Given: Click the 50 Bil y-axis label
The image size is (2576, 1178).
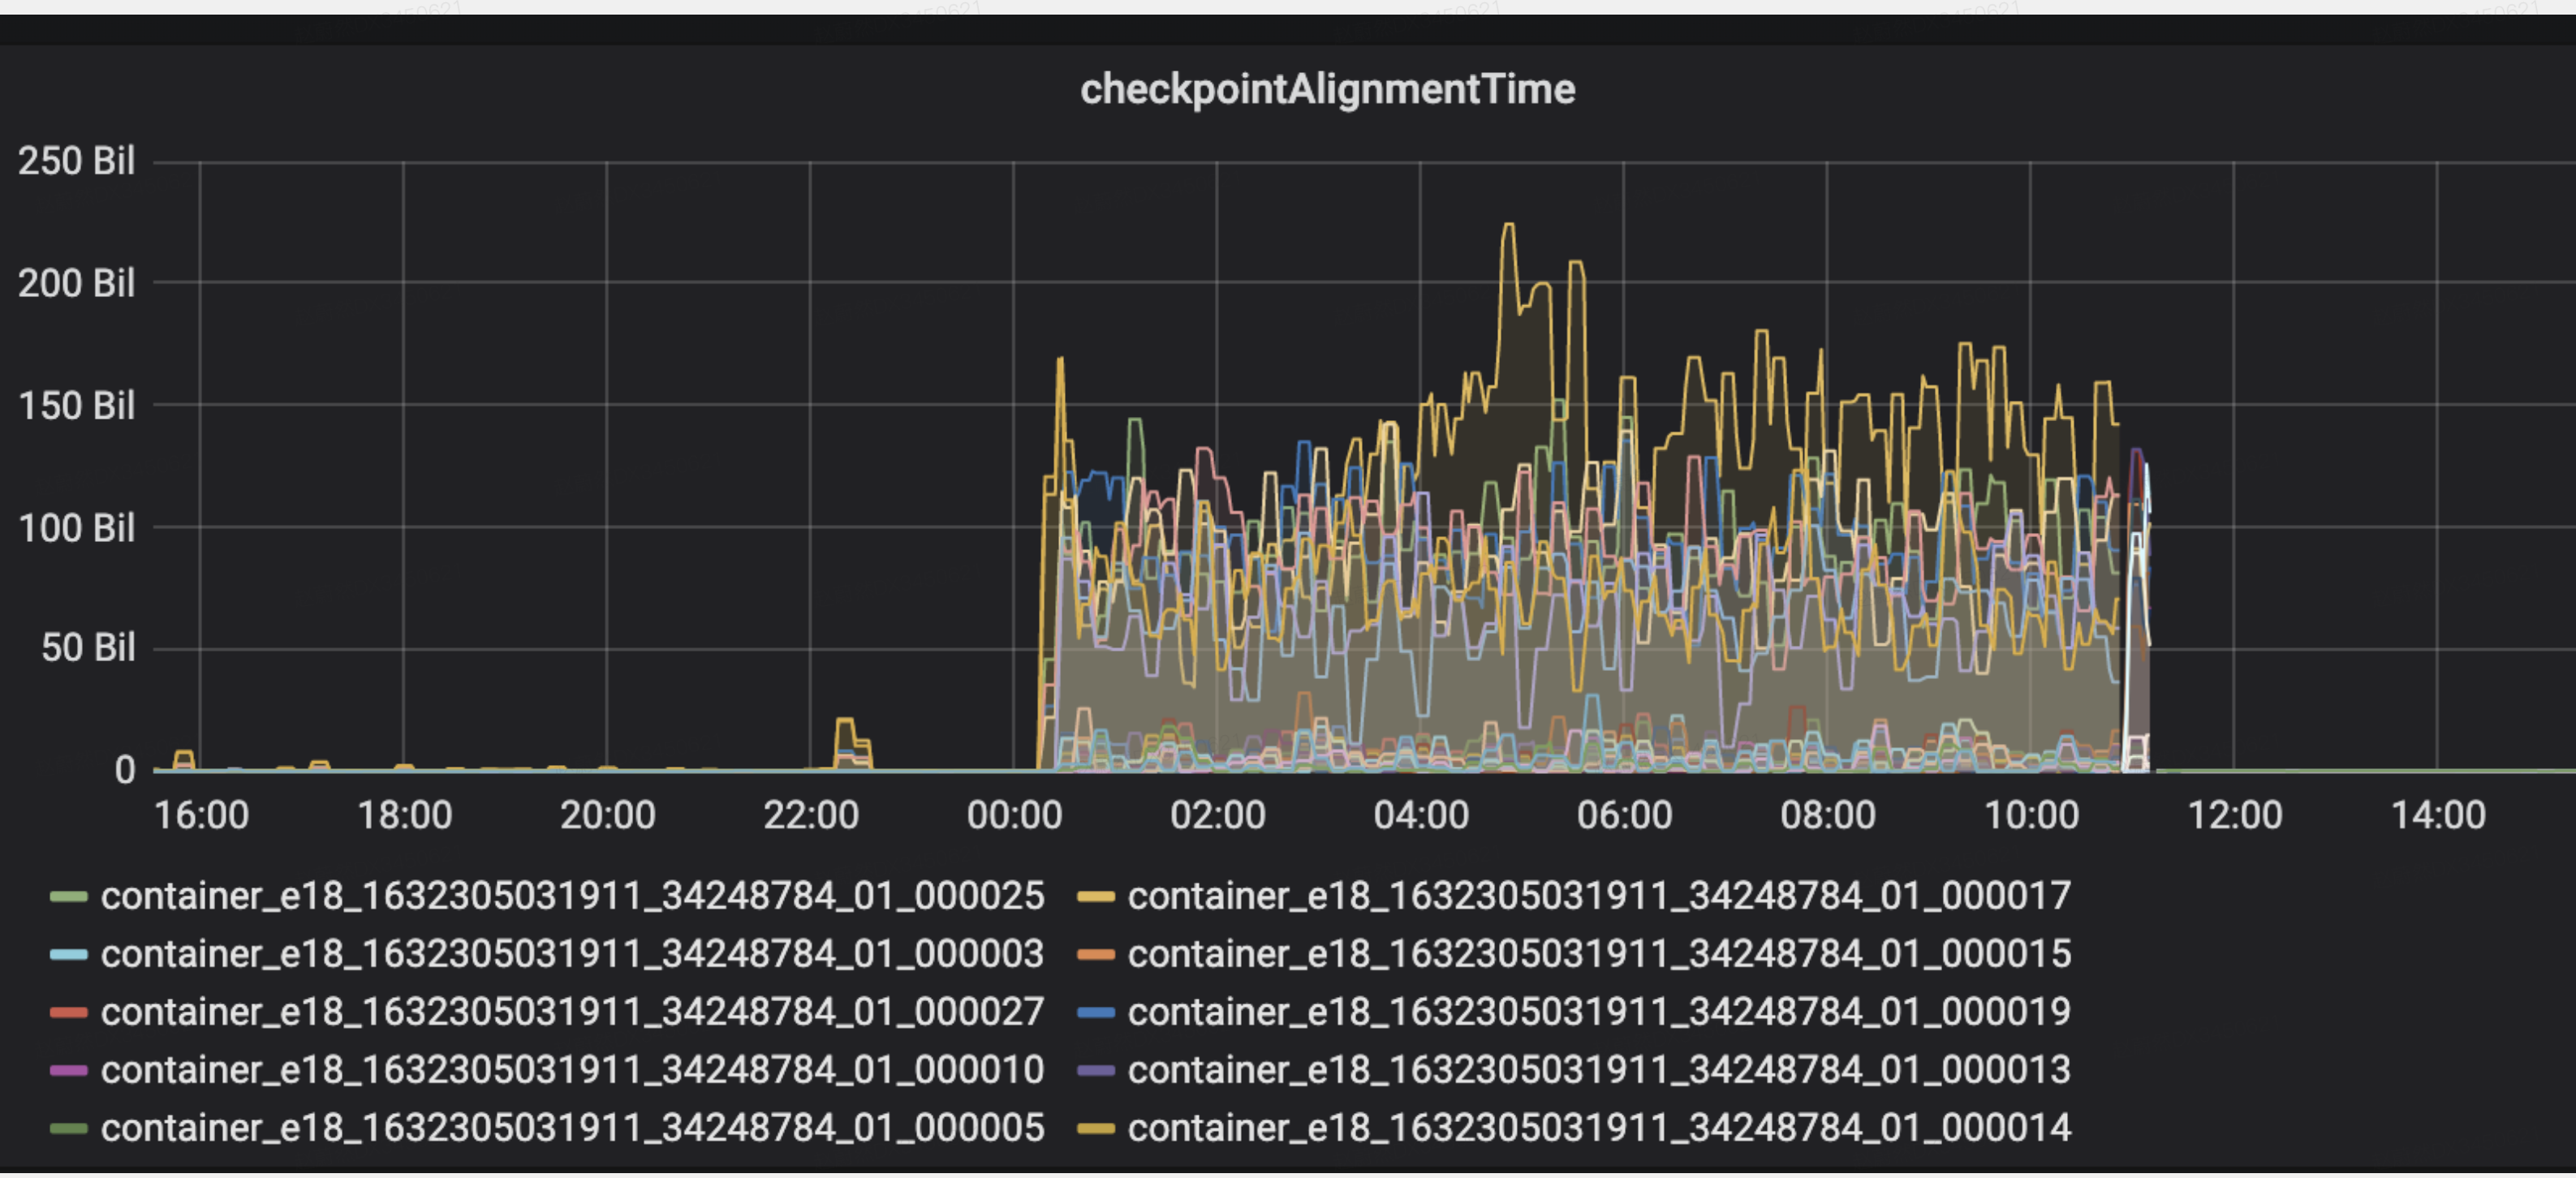Looking at the screenshot, I should tap(88, 648).
